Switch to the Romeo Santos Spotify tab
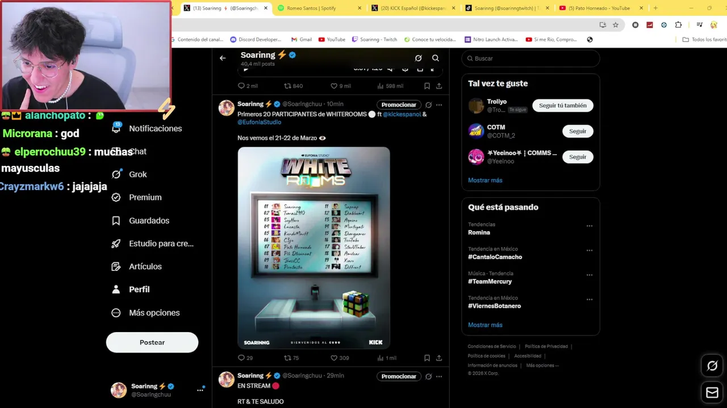This screenshot has height=408, width=727. [x=318, y=8]
